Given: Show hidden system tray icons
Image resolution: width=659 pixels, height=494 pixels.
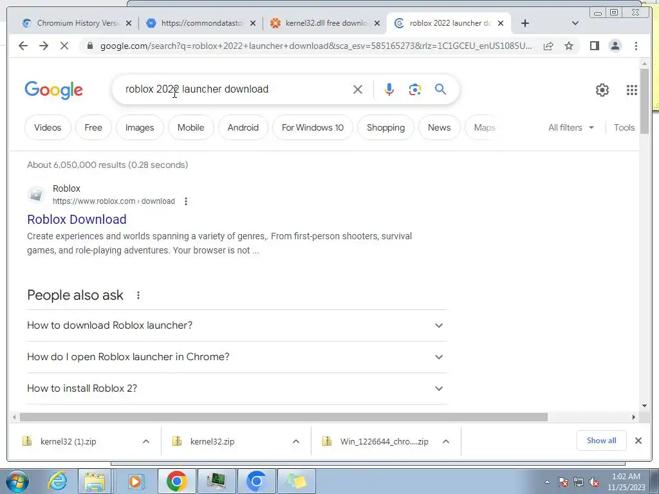Looking at the screenshot, I should point(547,482).
